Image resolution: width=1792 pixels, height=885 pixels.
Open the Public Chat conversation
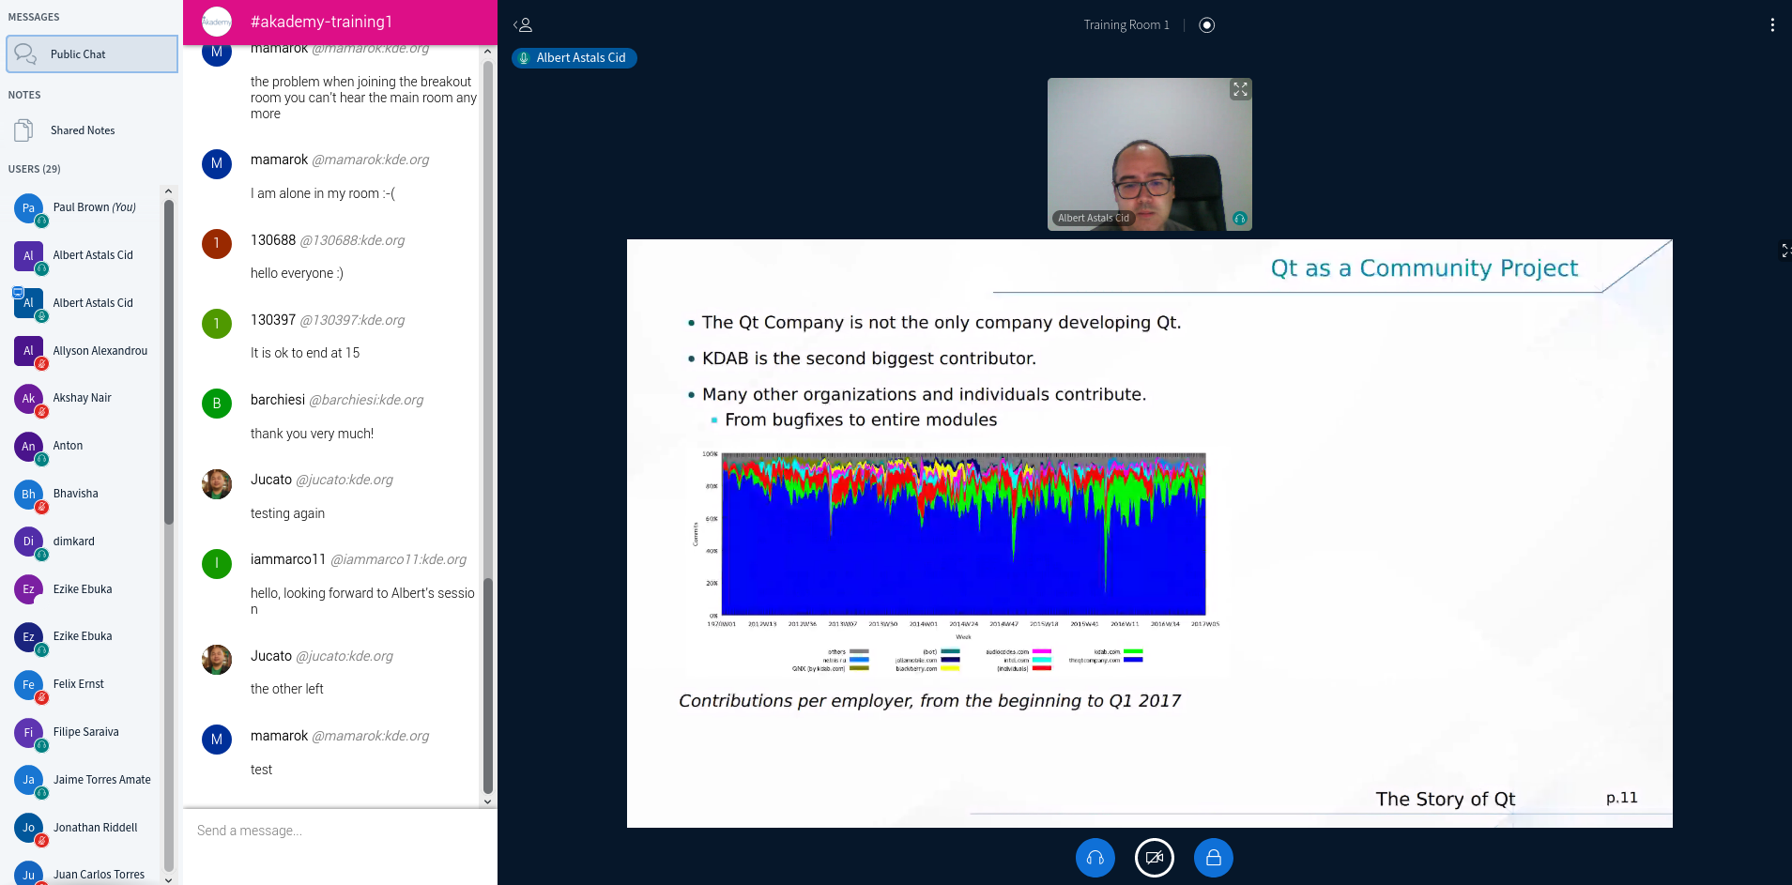coord(92,54)
